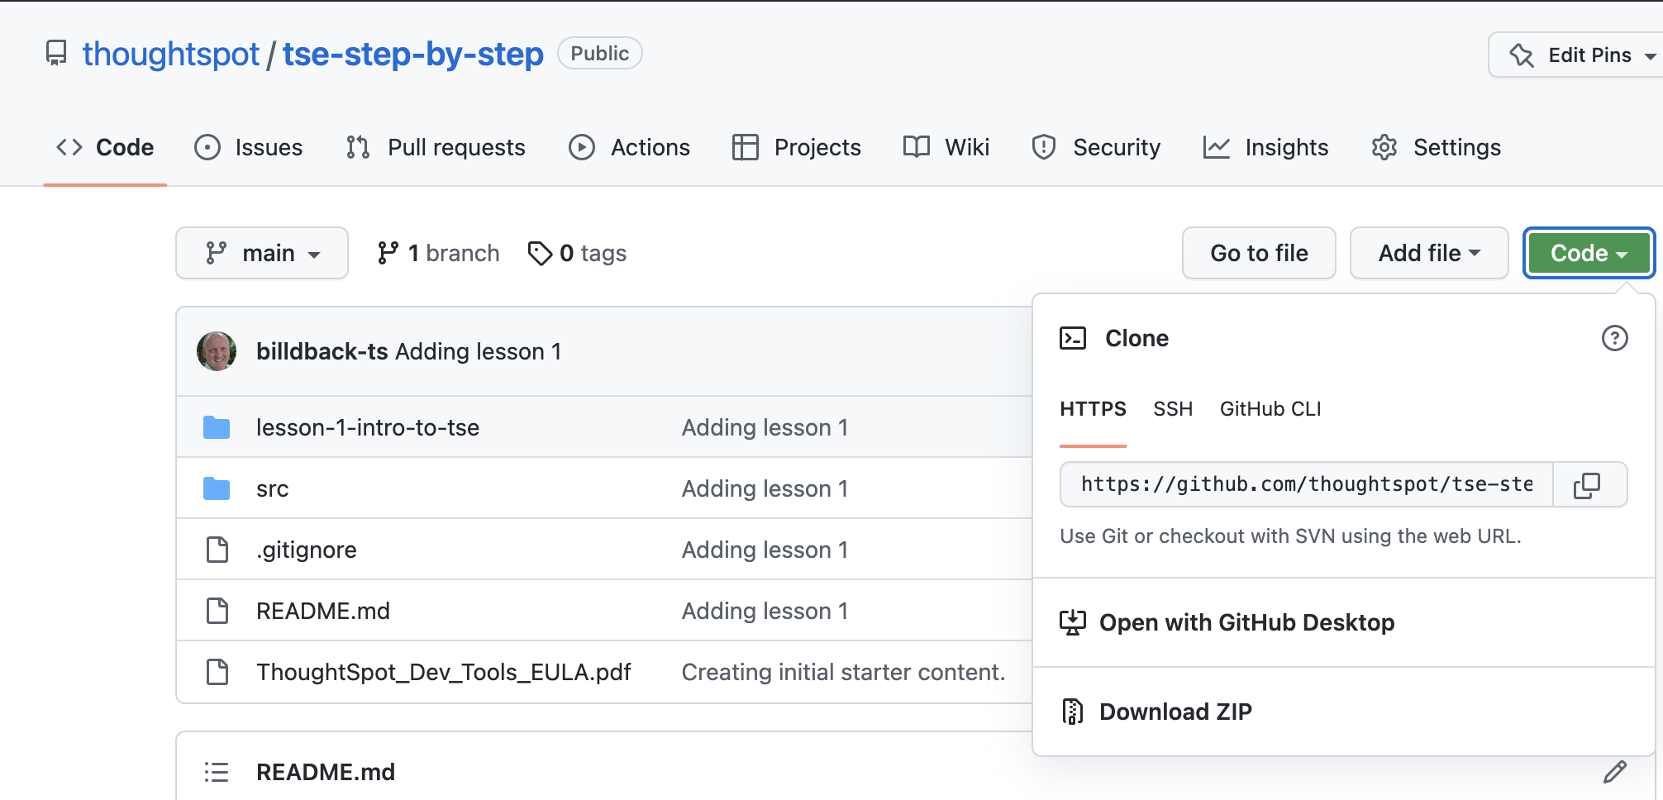Open clone help via question mark icon
This screenshot has width=1663, height=800.
tap(1615, 338)
